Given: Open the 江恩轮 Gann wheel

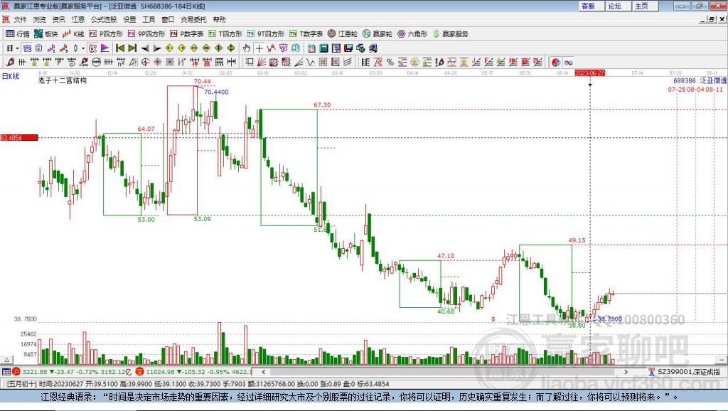Looking at the screenshot, I should click(x=343, y=34).
